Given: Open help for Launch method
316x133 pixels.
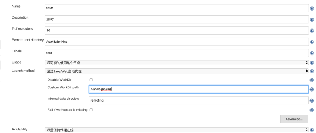Looking at the screenshot, I should point(312,71).
